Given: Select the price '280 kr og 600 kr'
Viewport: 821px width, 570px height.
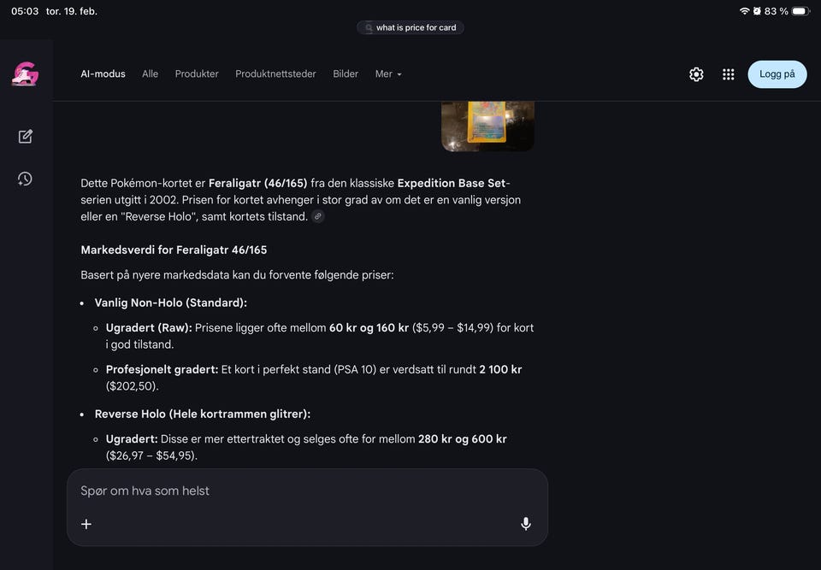Looking at the screenshot, I should pyautogui.click(x=462, y=439).
